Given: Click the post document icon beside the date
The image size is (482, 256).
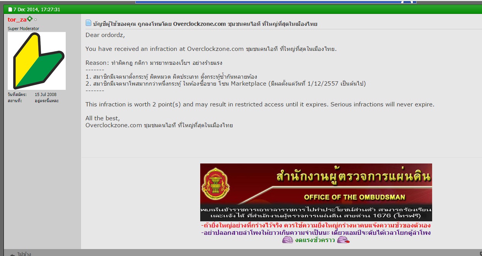Looking at the screenshot, I should (10, 9).
